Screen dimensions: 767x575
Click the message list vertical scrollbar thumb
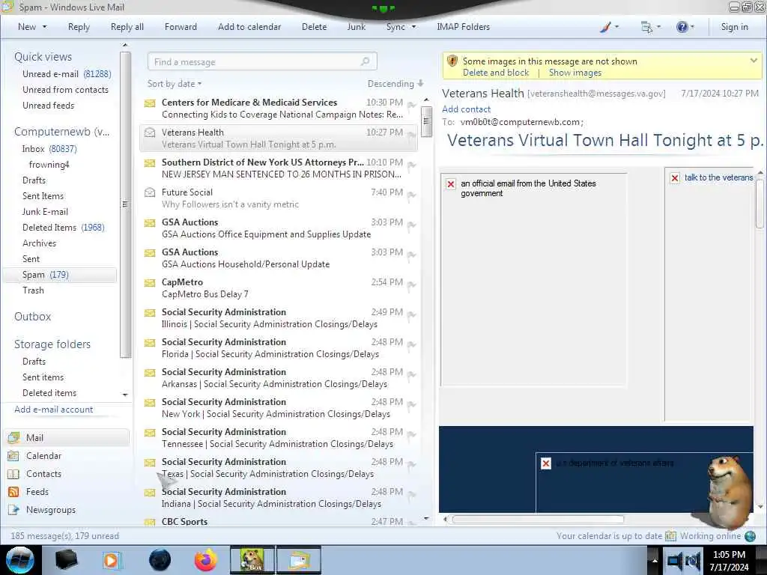click(426, 121)
